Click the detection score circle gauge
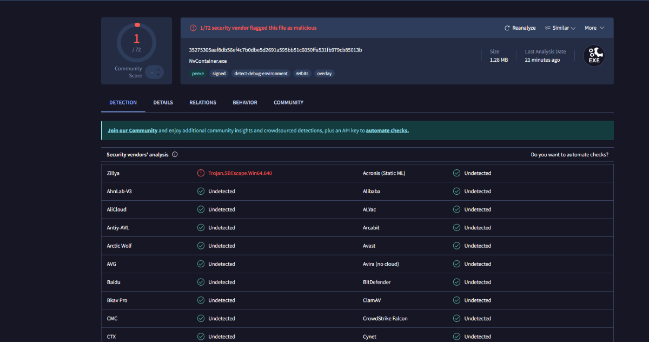Image resolution: width=649 pixels, height=342 pixels. coord(136,42)
